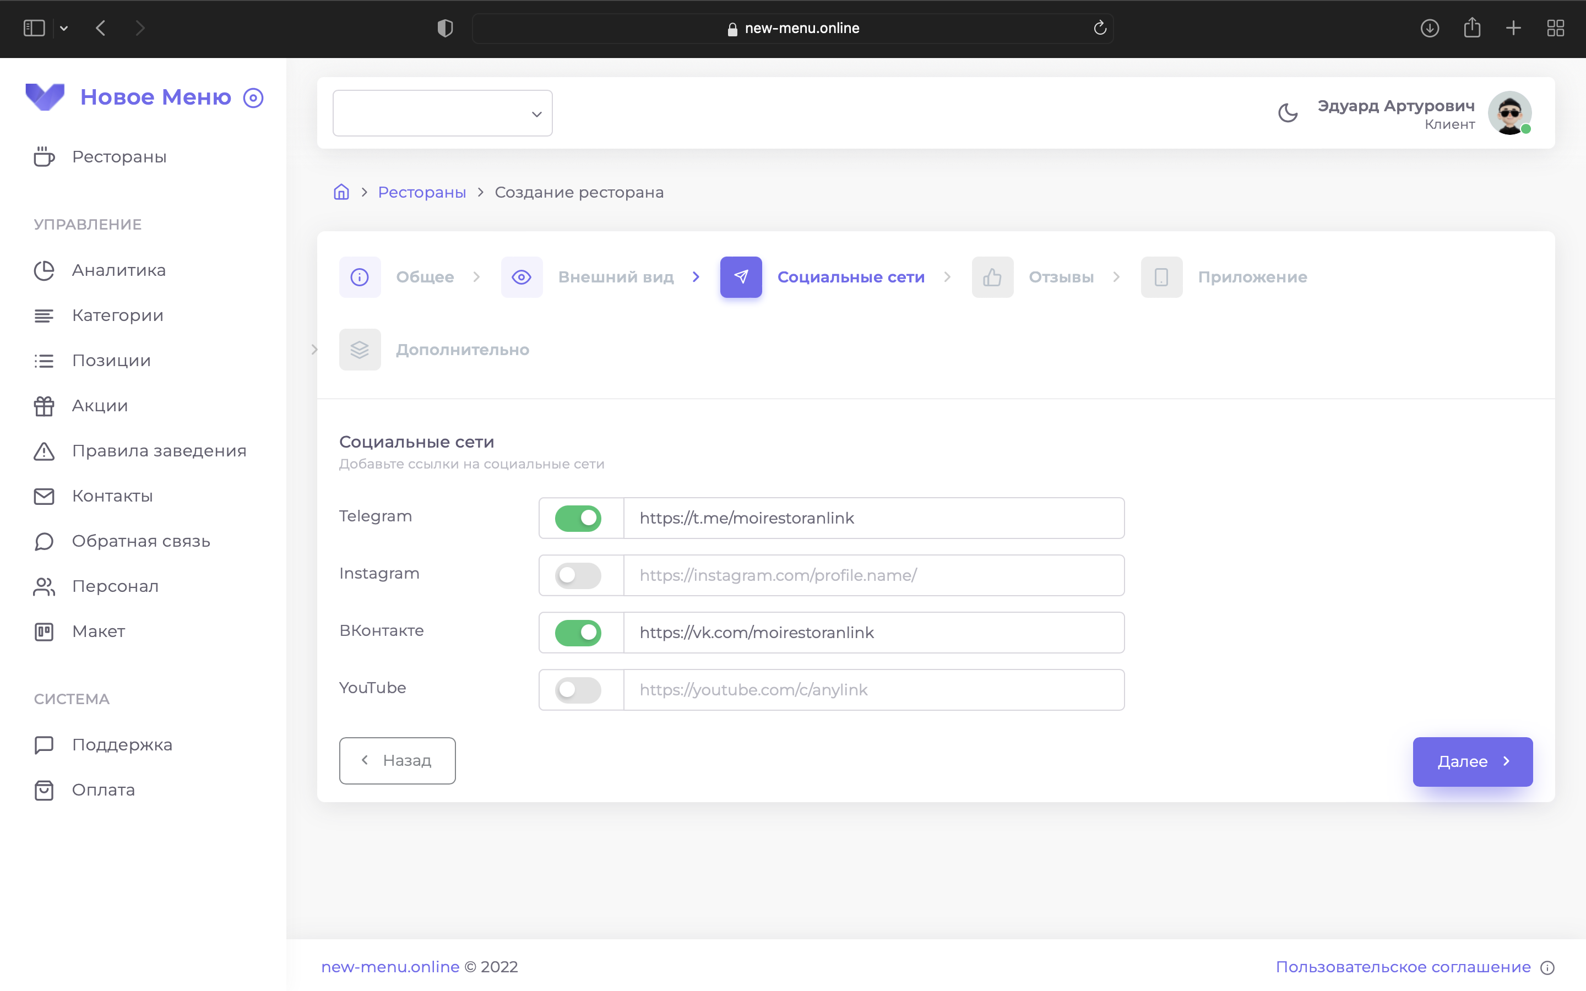Open user avatar profile menu
Screen dimensions: 1586x991
(x=1510, y=113)
